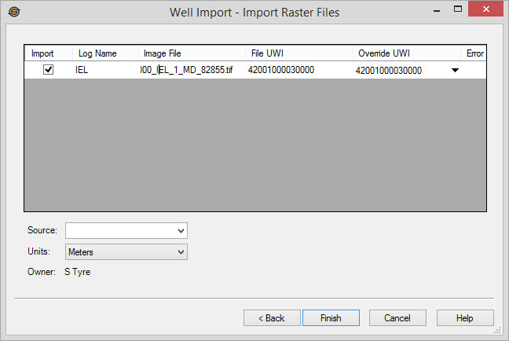Select the File UWI value 42001000030000
The height and width of the screenshot is (341, 509).
click(x=281, y=70)
